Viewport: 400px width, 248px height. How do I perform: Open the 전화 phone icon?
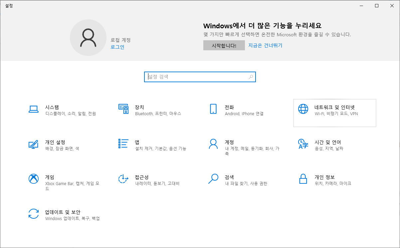[213, 109]
